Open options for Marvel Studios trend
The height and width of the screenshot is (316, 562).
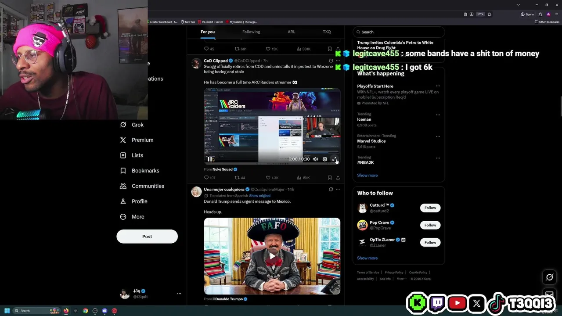tap(438, 136)
